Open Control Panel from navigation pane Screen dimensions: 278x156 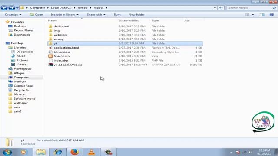tap(23, 86)
